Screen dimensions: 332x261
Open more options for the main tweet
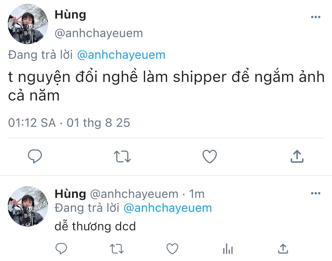tap(315, 17)
